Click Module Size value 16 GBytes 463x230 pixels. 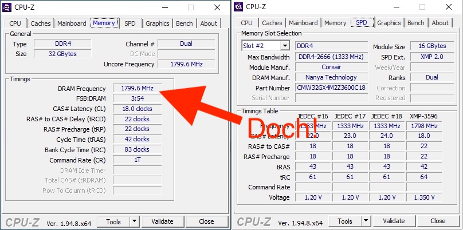tap(432, 46)
